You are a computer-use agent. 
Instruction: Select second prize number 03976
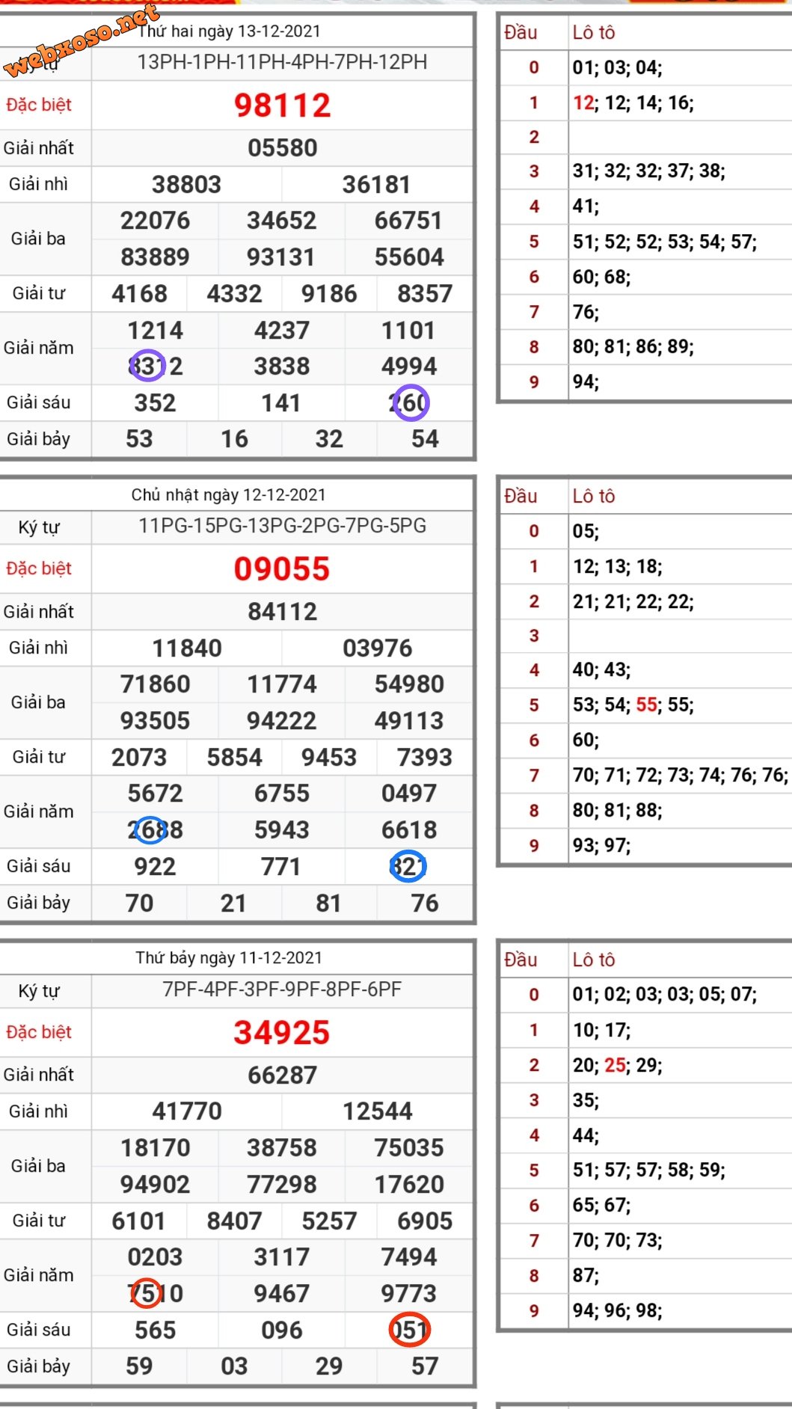coord(377,648)
